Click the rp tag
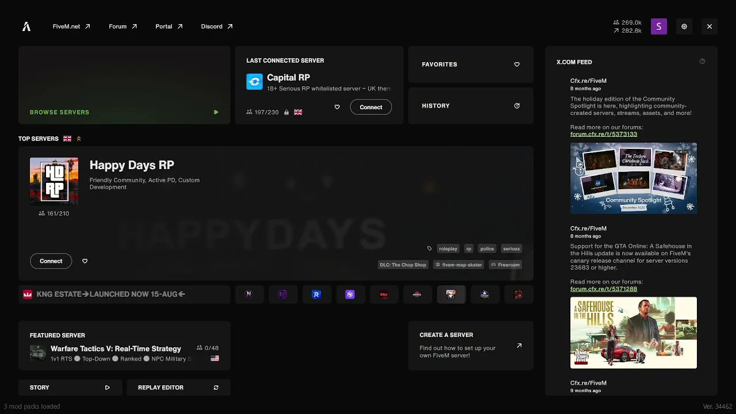This screenshot has height=414, width=736. pyautogui.click(x=469, y=248)
